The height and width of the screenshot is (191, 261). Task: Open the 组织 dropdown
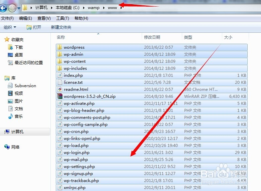pyautogui.click(x=10, y=27)
